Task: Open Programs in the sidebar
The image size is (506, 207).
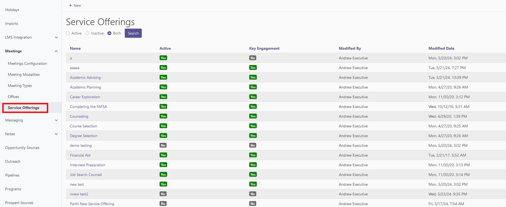Action: coord(13,189)
